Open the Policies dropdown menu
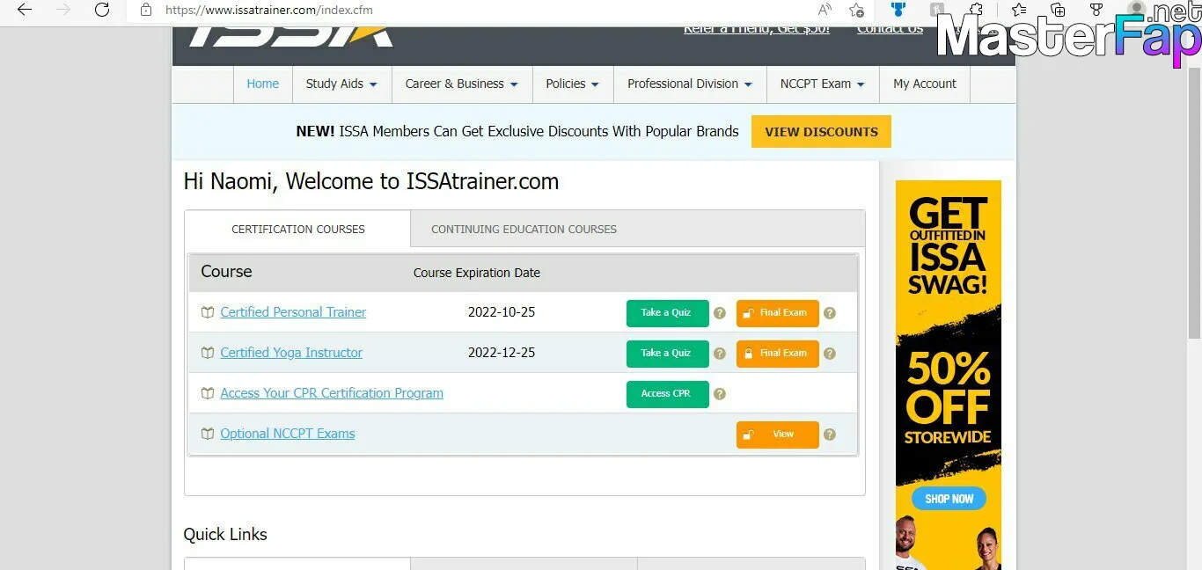The height and width of the screenshot is (570, 1202). pyautogui.click(x=573, y=84)
